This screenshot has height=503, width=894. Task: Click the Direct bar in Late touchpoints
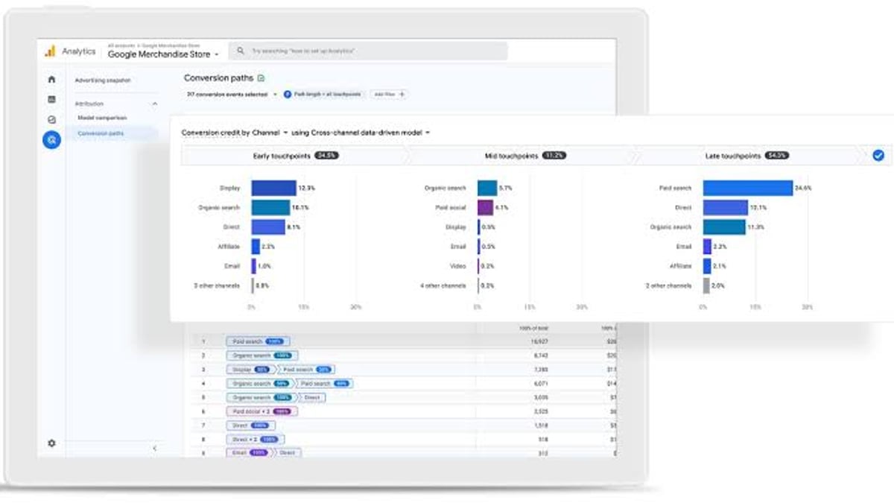(726, 208)
